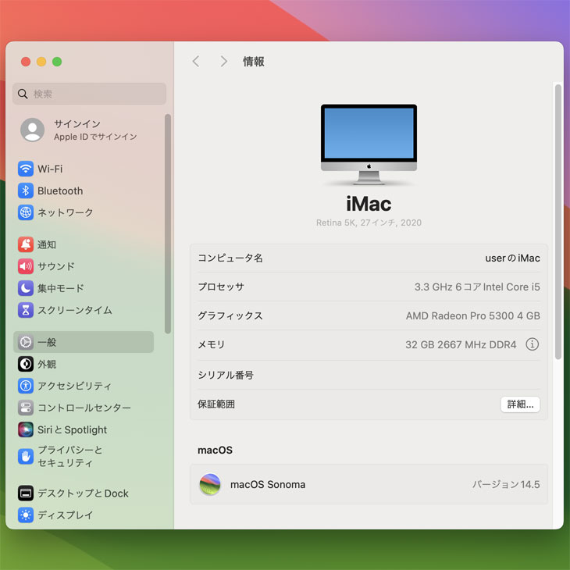
Task: Click the スクリーンタイム hourglass icon
Action: tap(26, 310)
